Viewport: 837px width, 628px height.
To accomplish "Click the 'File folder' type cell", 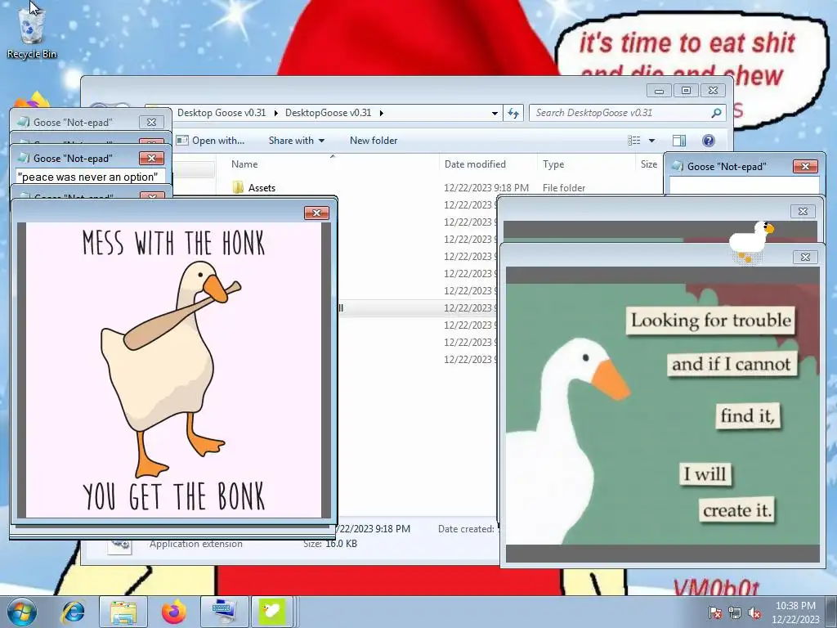I will tap(564, 187).
